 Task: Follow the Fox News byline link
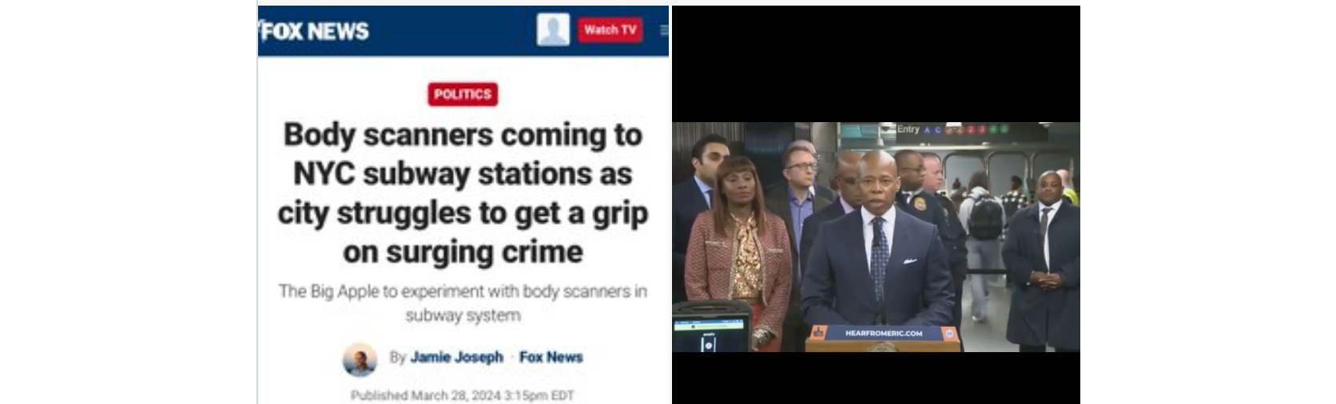551,357
